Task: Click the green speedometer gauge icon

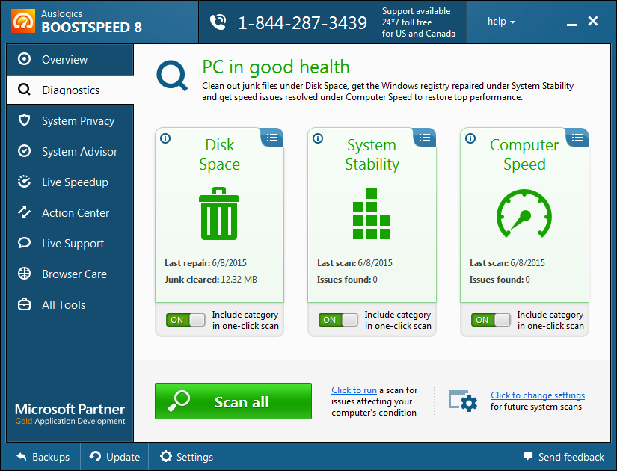Action: click(524, 213)
